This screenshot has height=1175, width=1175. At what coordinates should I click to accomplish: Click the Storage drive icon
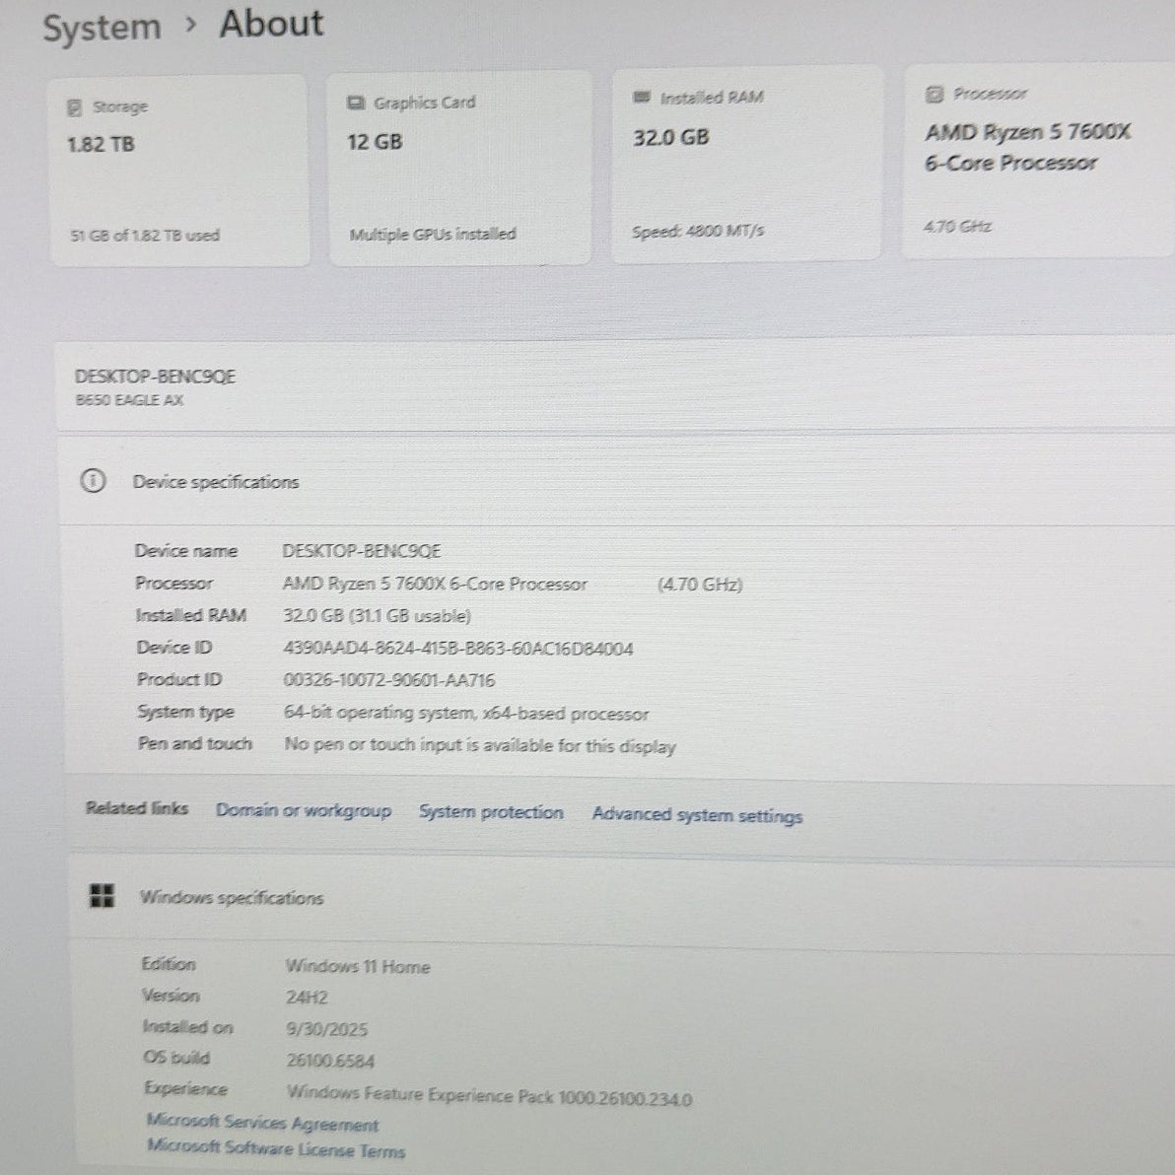pyautogui.click(x=75, y=107)
